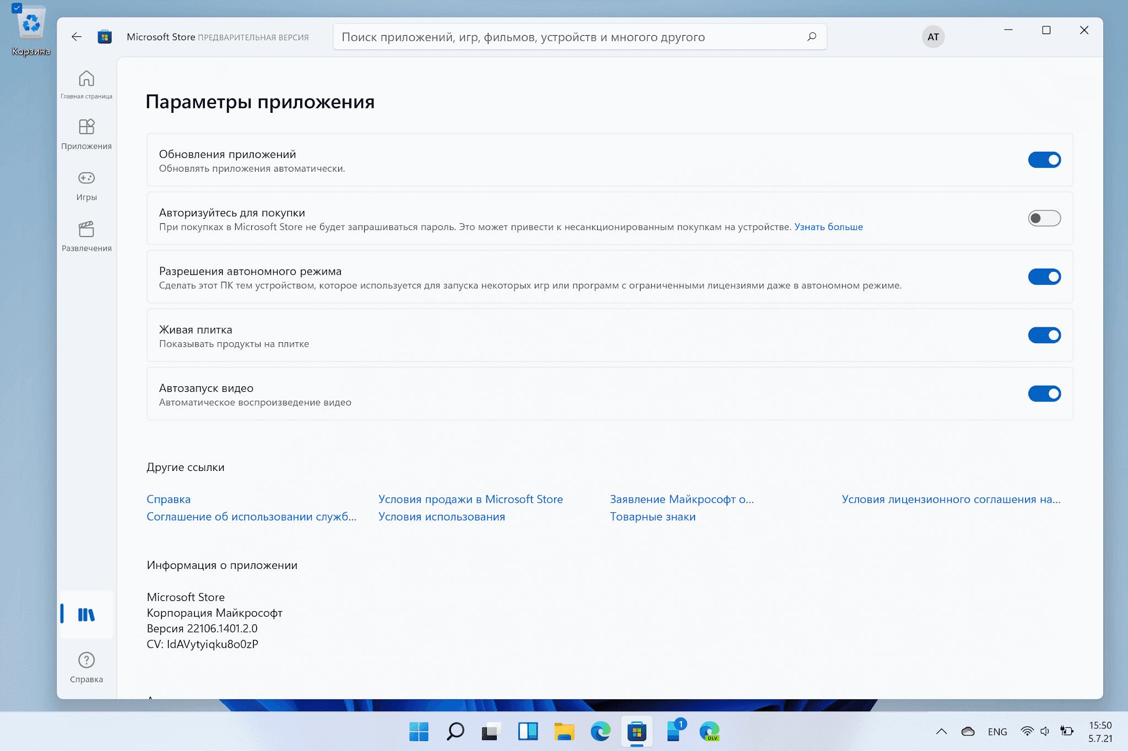Viewport: 1128px width, 751px height.
Task: Open the Apps section in the sidebar
Action: click(x=86, y=134)
